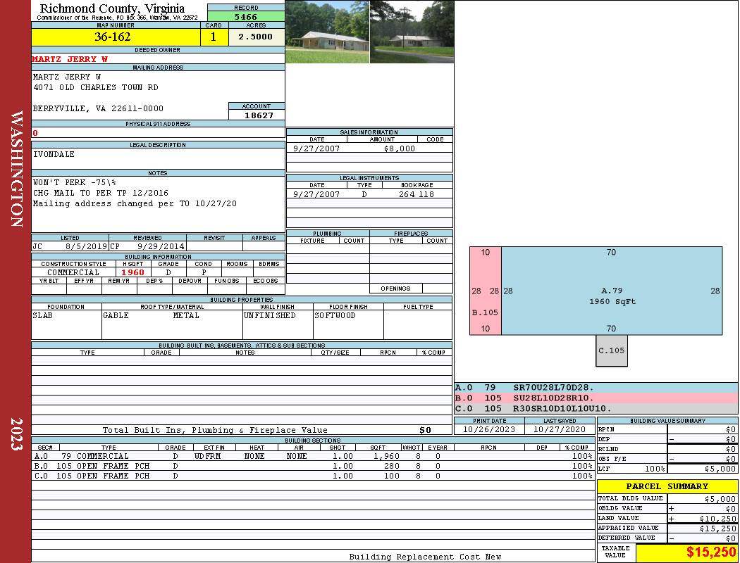Select OPENINGS label in fireplaces section

(395, 289)
